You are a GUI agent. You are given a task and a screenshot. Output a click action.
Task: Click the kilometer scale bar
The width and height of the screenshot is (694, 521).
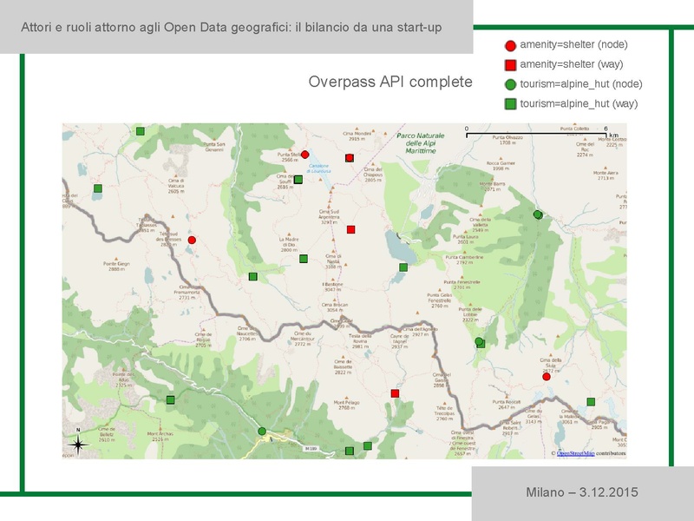click(x=538, y=135)
